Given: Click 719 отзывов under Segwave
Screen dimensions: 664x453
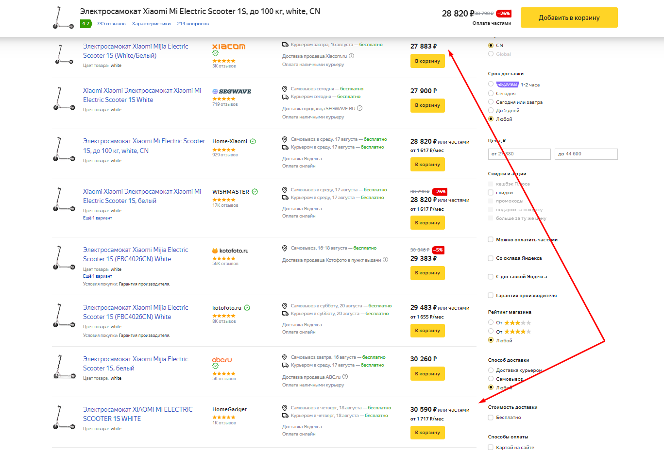Looking at the screenshot, I should point(225,104).
